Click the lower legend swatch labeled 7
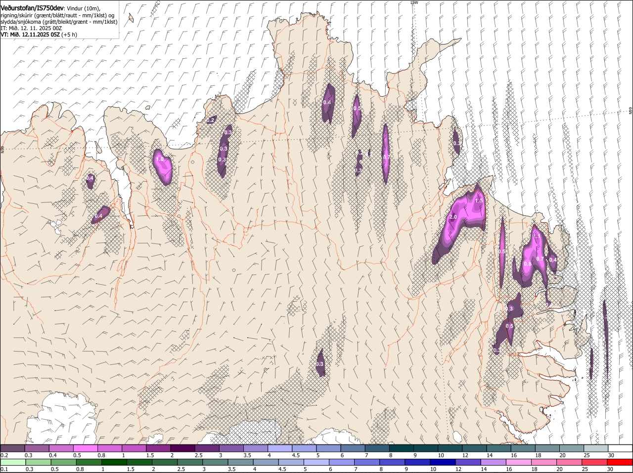This screenshot has width=633, height=473. point(367,463)
